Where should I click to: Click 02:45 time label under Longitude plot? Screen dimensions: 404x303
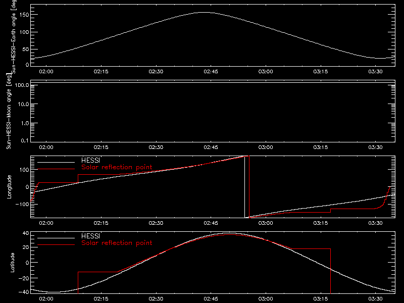click(211, 223)
